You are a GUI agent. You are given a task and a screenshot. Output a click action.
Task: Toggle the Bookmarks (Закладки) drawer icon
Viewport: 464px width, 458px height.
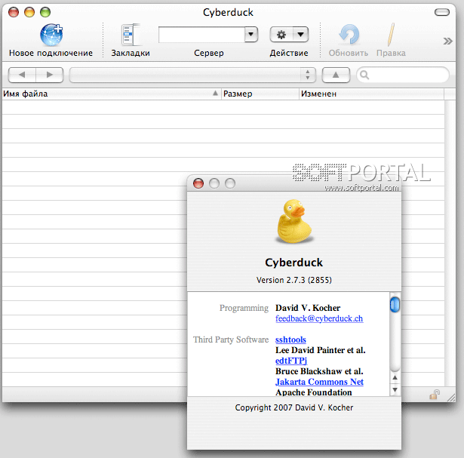click(x=131, y=35)
